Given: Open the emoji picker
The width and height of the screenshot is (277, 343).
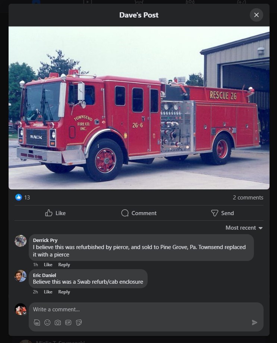Looking at the screenshot, I should [47, 322].
